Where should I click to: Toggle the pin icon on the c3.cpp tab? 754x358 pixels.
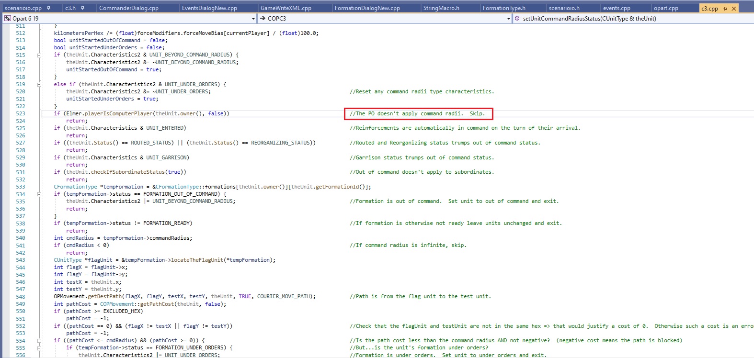(x=725, y=8)
